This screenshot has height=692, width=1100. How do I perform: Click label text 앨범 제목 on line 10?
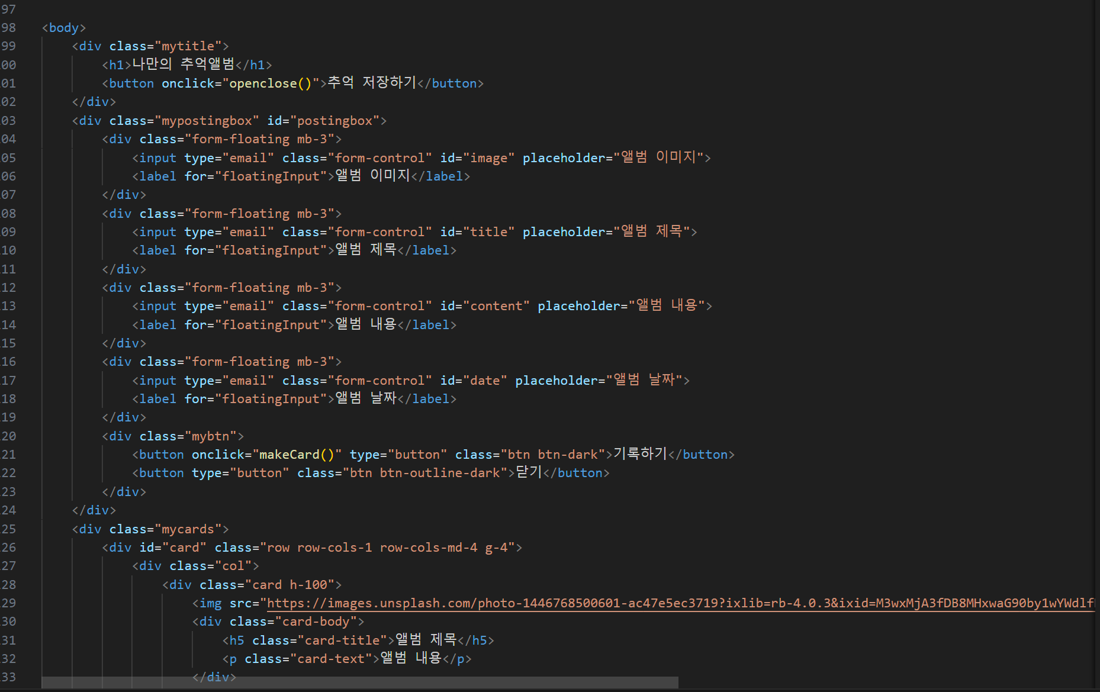[366, 250]
